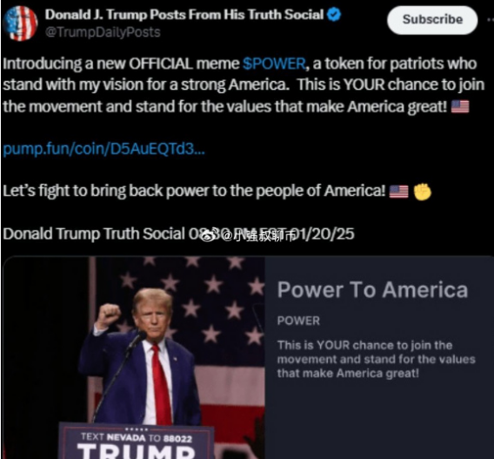Click the 'Power To America' card title

372,289
